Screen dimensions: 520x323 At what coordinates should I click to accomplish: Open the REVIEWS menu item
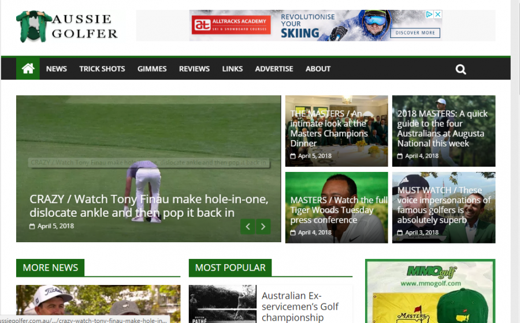194,69
